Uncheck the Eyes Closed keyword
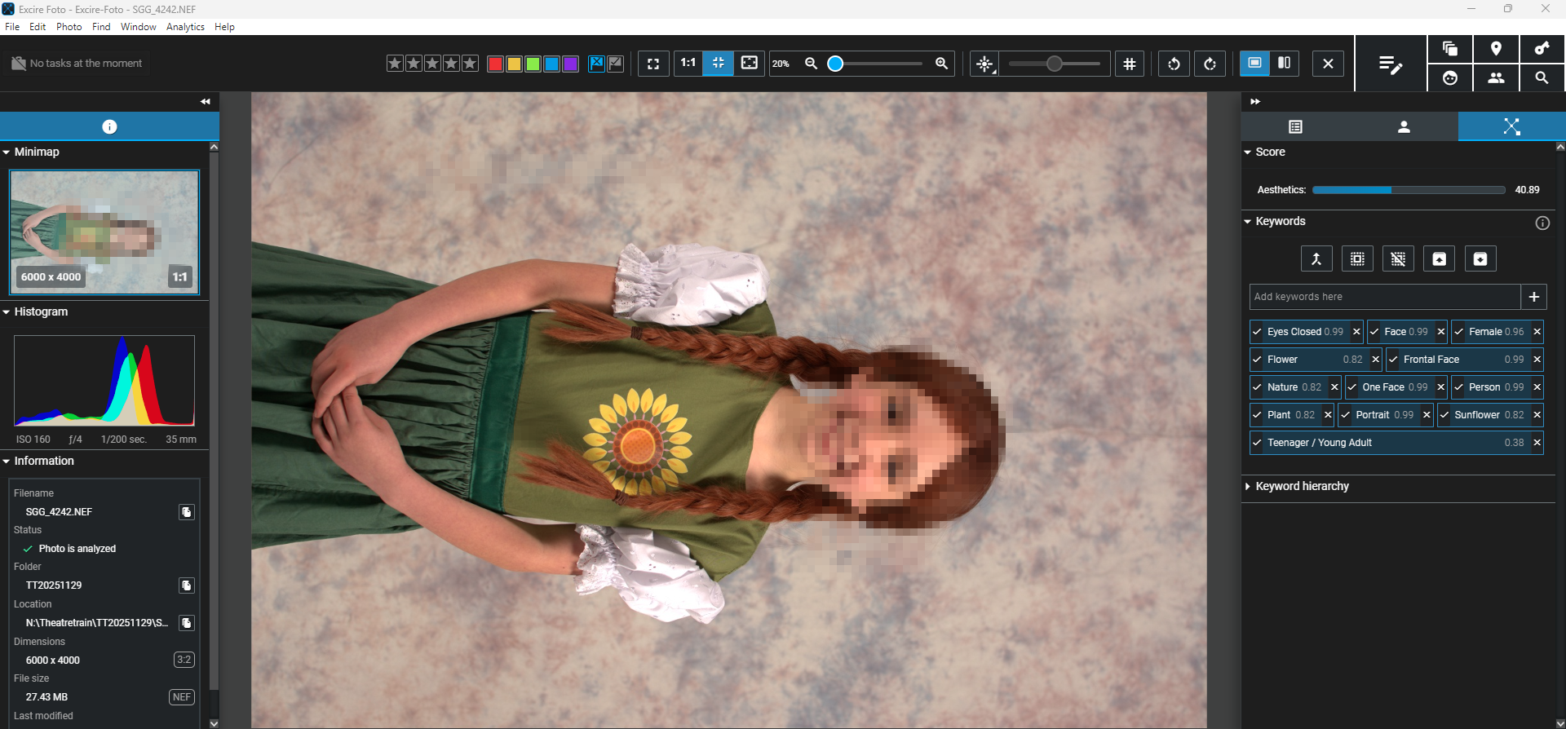 [x=1257, y=332]
